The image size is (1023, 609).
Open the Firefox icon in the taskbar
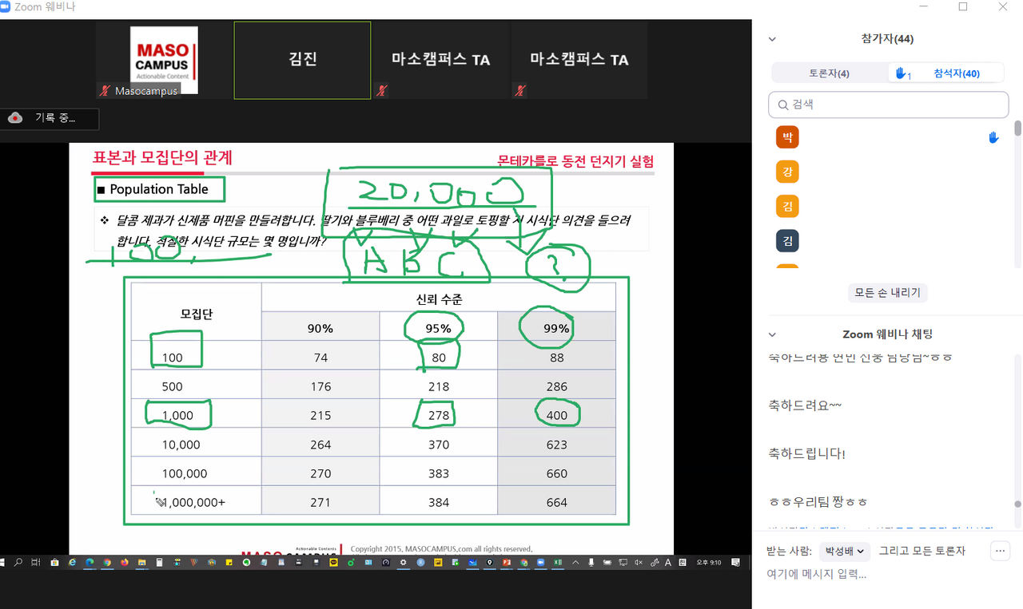pyautogui.click(x=124, y=563)
